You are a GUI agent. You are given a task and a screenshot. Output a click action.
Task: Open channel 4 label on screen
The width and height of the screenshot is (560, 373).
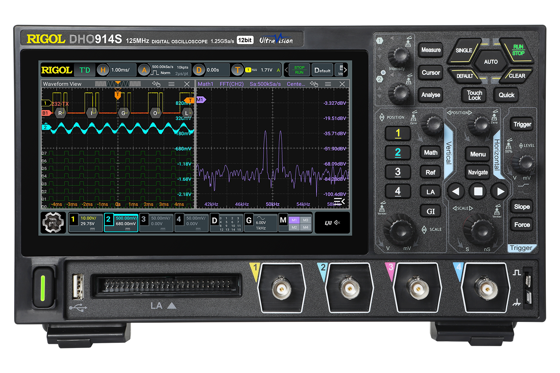tap(192, 223)
